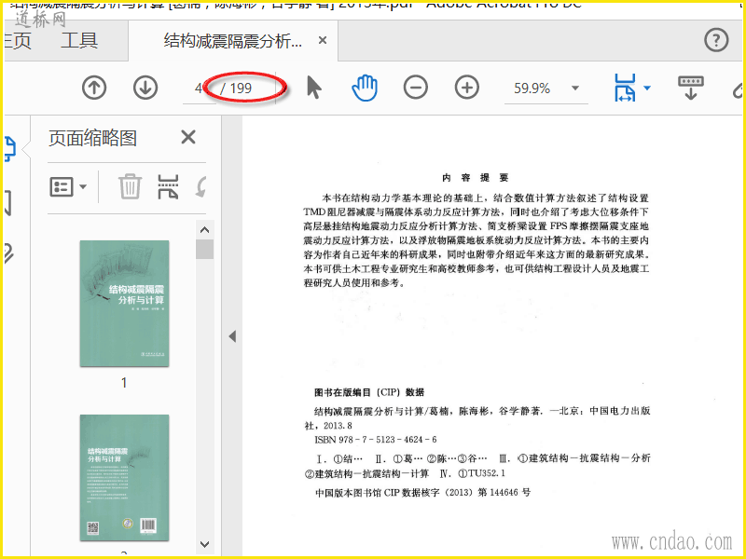746x559 pixels.
Task: Open the page thumbnails sidebar icon
Action: tap(9, 149)
